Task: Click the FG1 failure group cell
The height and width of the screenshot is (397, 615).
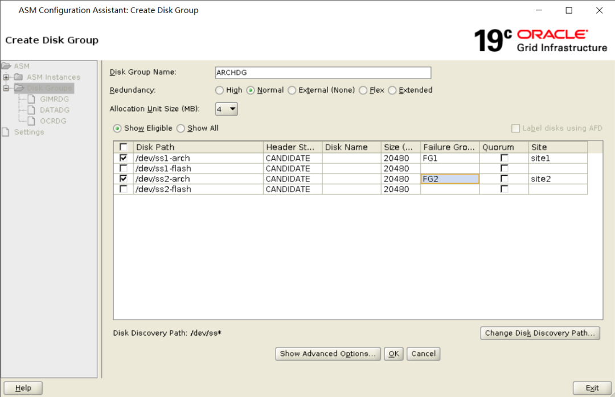Action: point(449,158)
